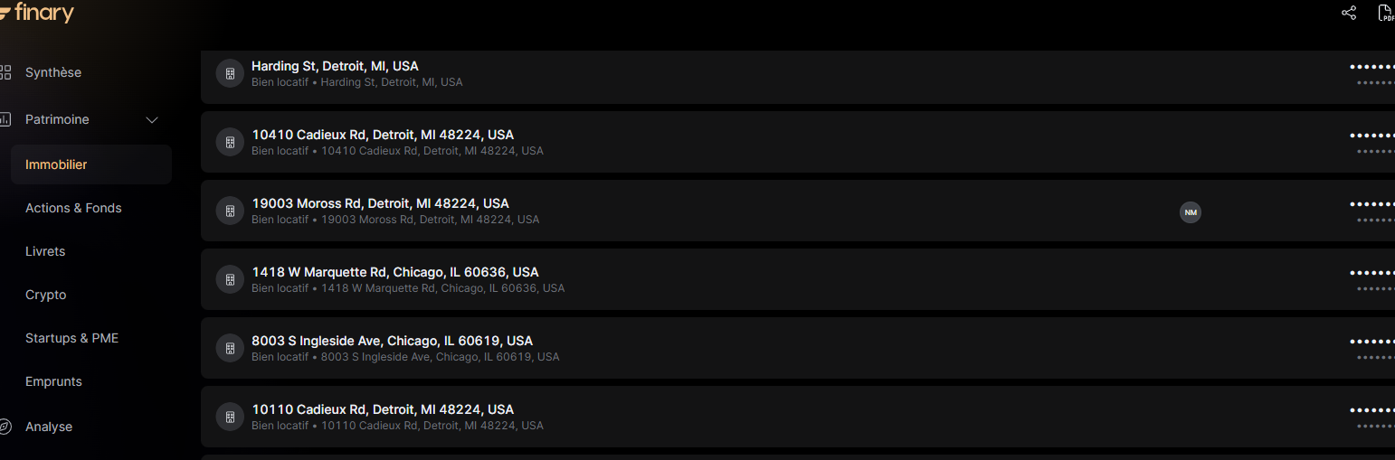The width and height of the screenshot is (1395, 460).
Task: Go to Actions & Fonds section
Action: click(x=73, y=208)
